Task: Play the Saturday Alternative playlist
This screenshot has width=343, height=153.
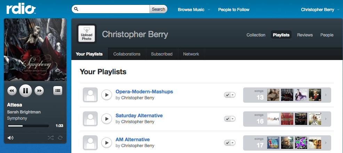Action: click(106, 119)
